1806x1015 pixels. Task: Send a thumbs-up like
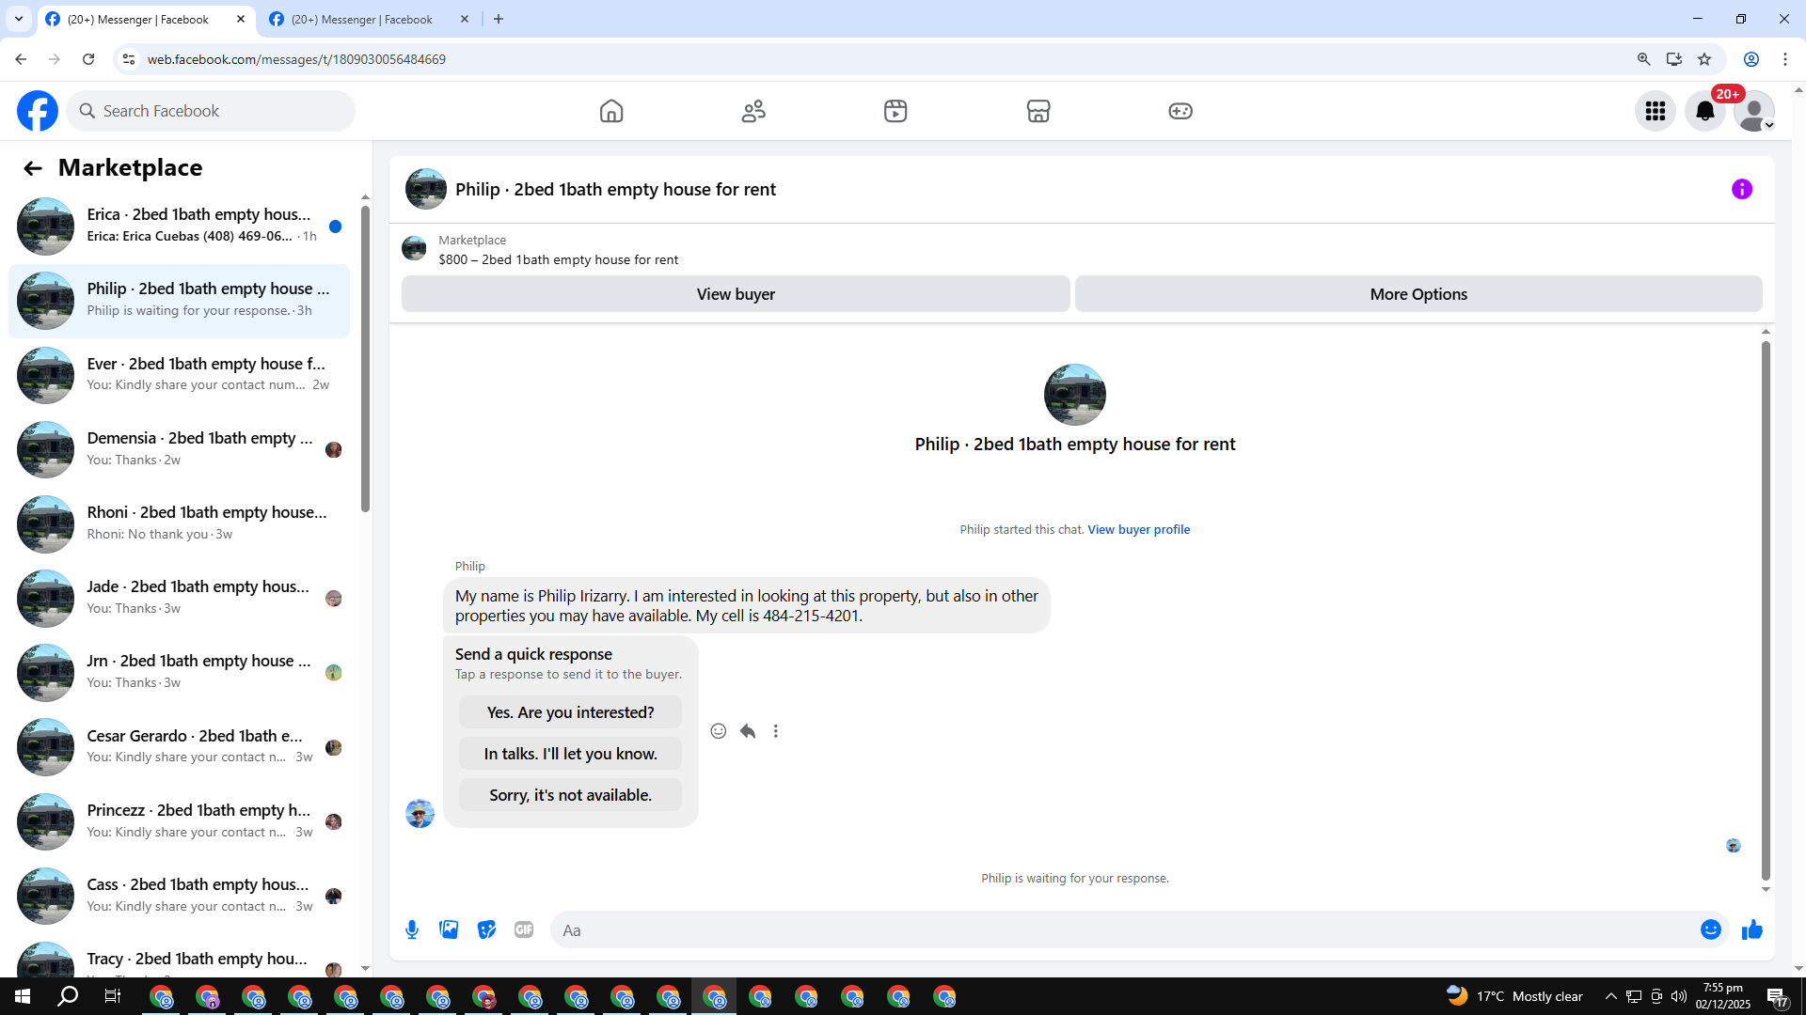click(1751, 929)
